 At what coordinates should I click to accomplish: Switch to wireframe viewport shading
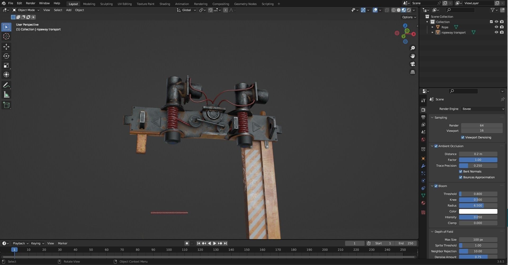coord(394,10)
